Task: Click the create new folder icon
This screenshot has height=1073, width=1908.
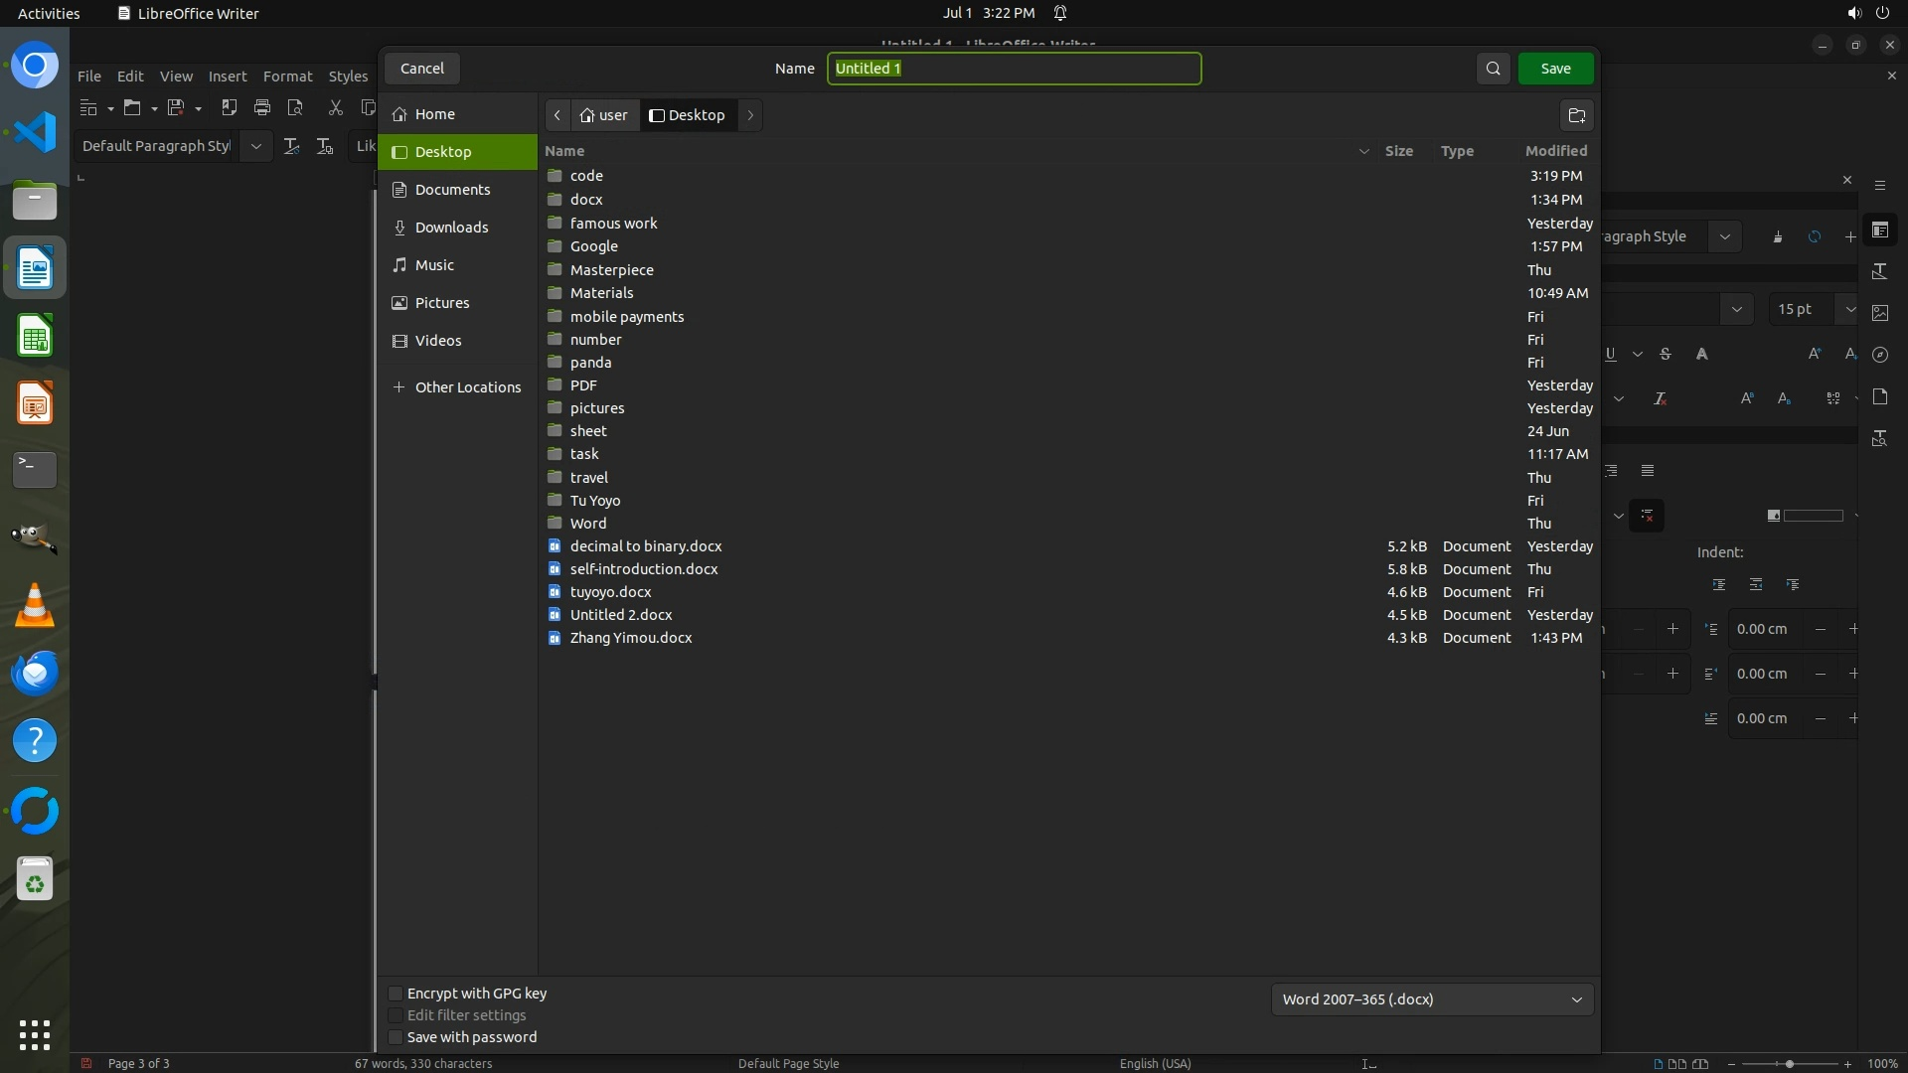Action: point(1576,115)
